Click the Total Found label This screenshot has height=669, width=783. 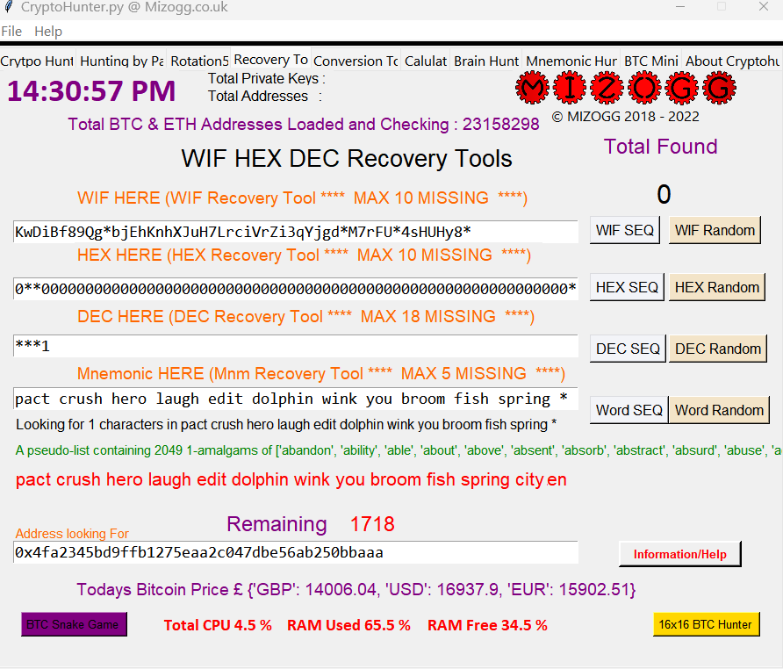[x=660, y=147]
